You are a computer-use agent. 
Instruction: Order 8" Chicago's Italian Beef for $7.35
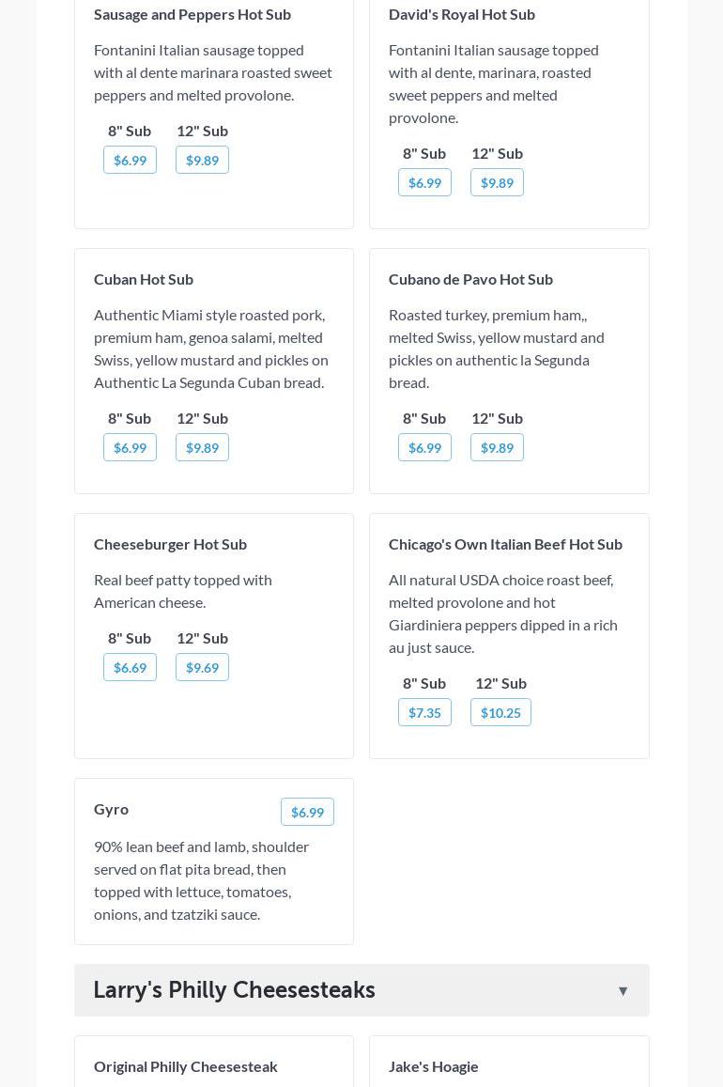pos(424,713)
